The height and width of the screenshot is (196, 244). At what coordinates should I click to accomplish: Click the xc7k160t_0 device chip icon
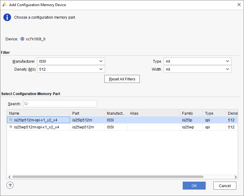pos(22,39)
